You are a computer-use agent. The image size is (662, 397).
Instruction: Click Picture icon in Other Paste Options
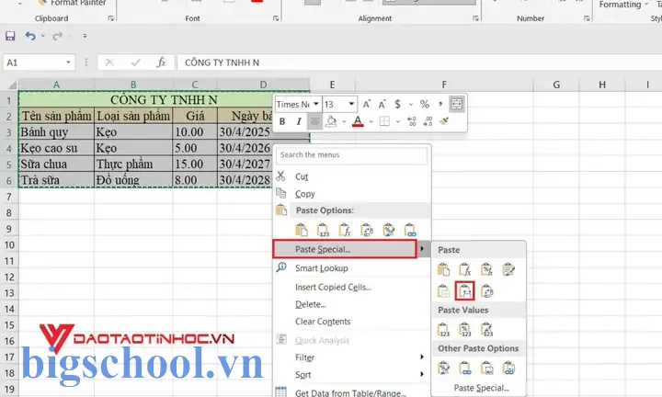point(486,369)
